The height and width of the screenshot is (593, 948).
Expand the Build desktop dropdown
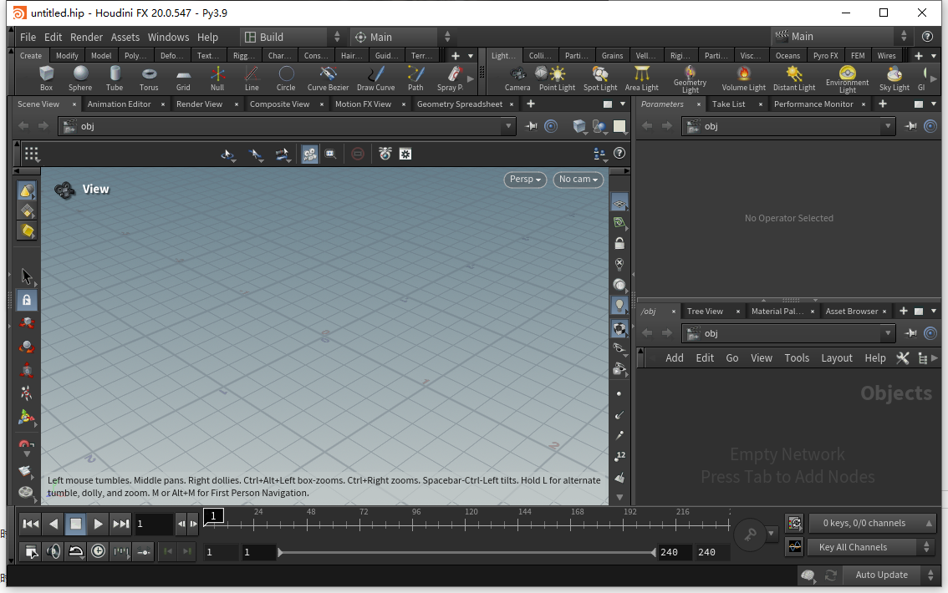293,37
